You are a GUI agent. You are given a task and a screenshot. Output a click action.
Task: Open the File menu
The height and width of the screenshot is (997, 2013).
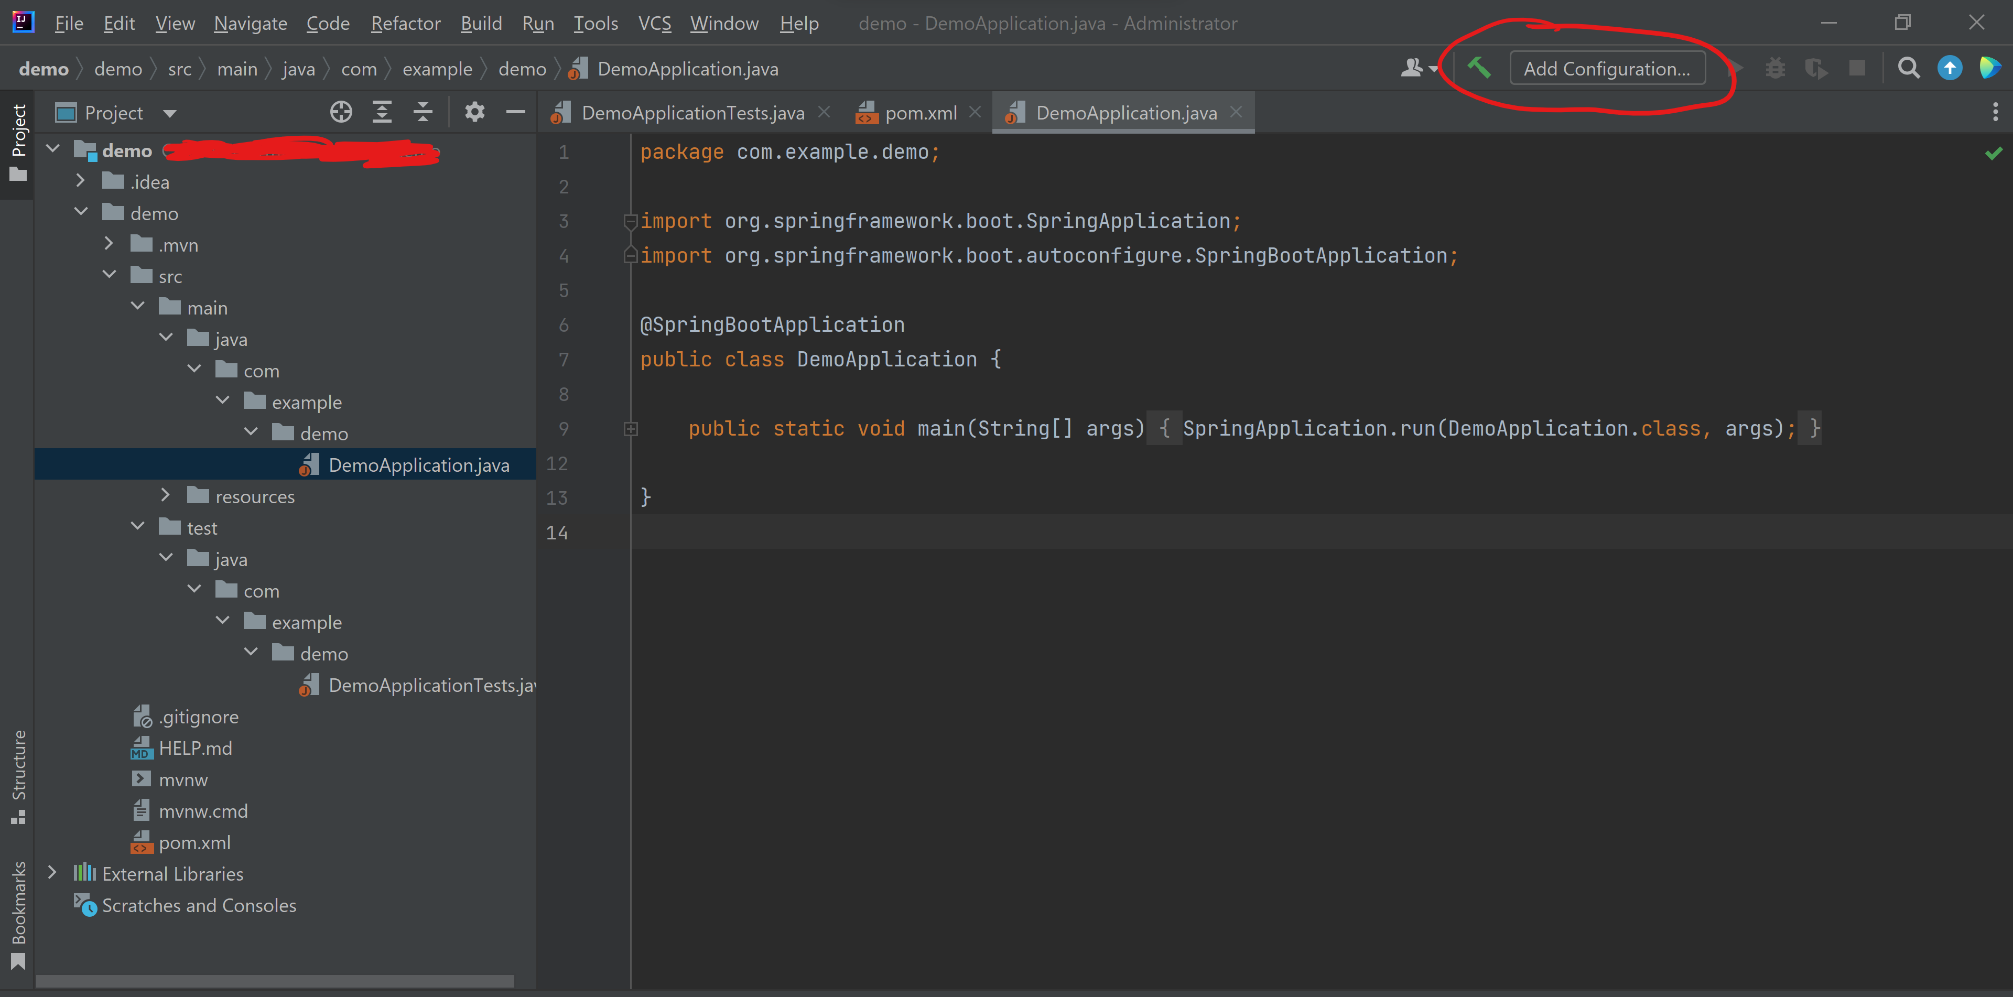(x=69, y=24)
